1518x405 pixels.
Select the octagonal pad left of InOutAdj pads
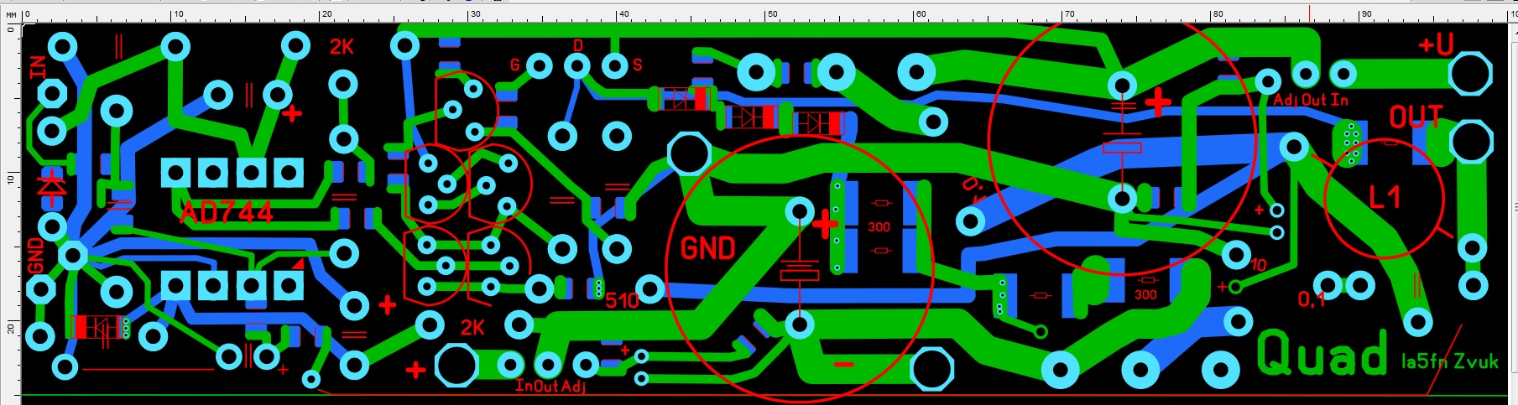pyautogui.click(x=456, y=366)
